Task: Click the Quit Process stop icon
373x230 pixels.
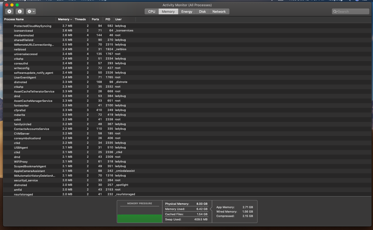Action: point(9,11)
